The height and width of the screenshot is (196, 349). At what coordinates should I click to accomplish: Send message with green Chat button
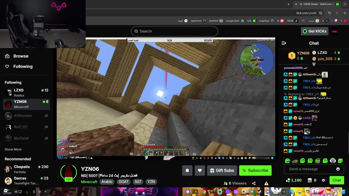coord(336,180)
